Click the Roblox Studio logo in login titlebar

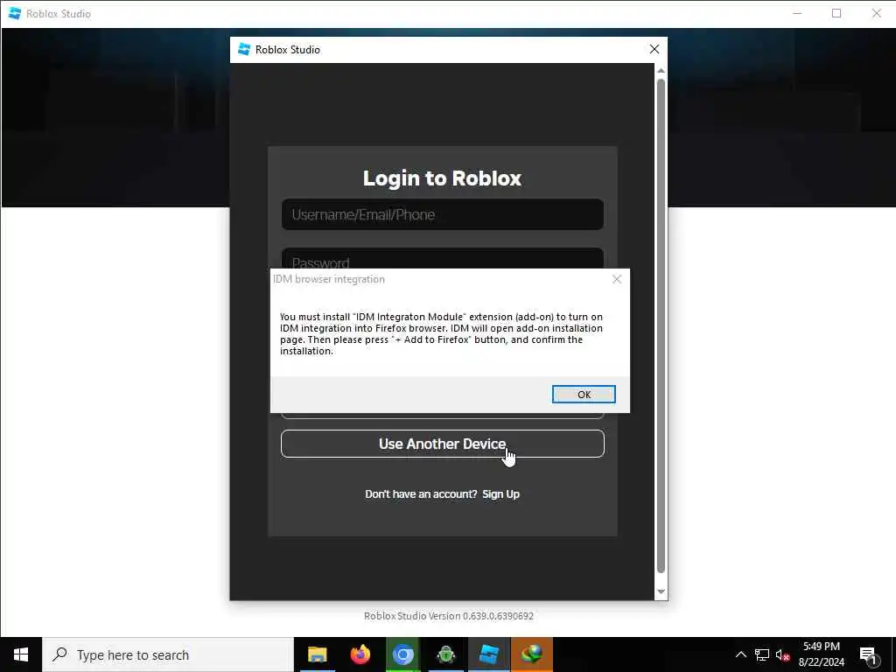pos(244,49)
